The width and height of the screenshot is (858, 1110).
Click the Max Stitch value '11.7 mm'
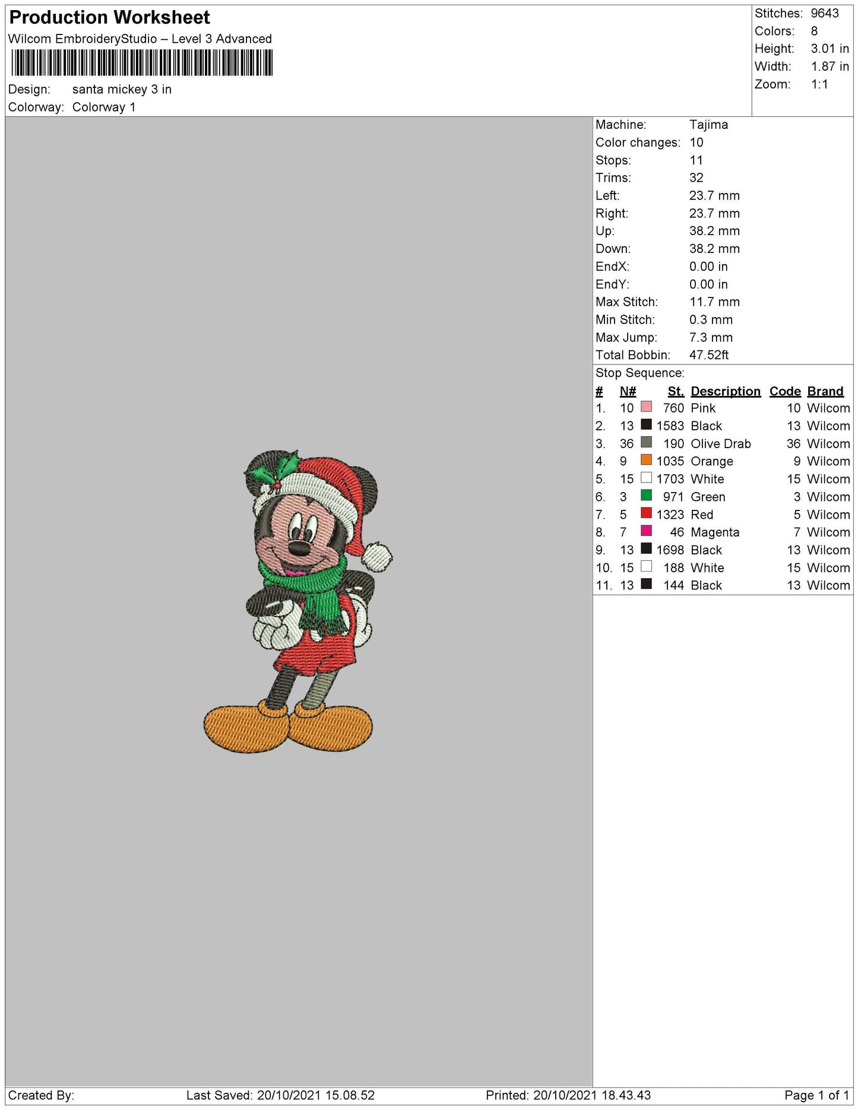714,302
